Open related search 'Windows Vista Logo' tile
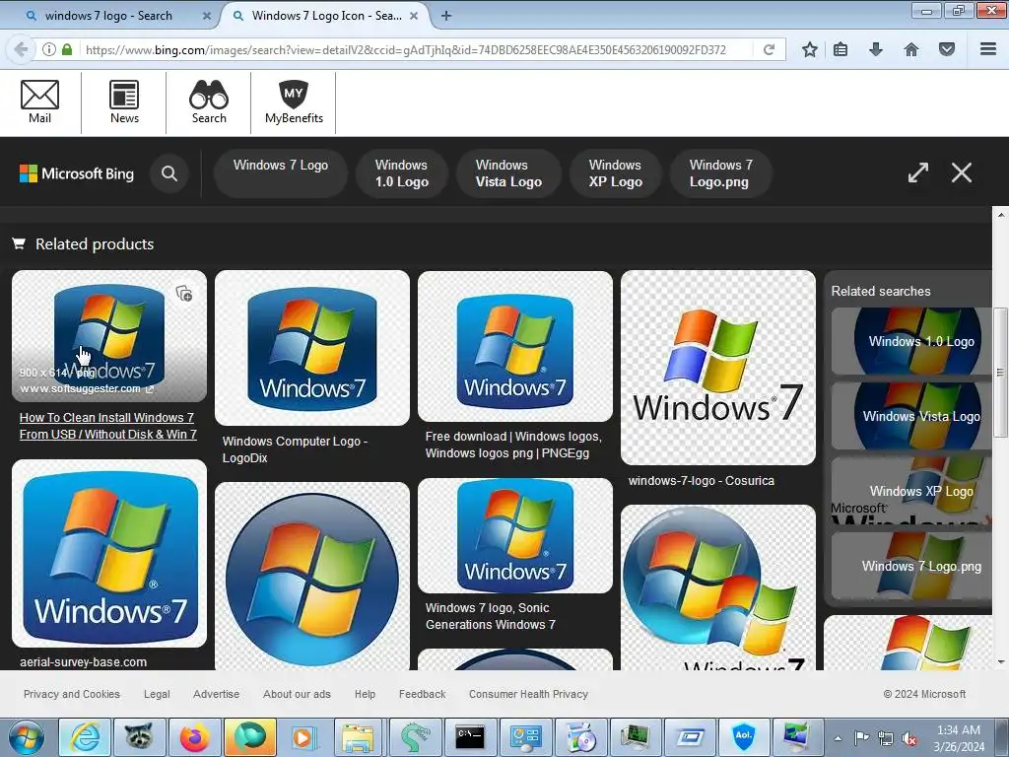Screen dimensions: 1009x757 (x=911, y=416)
